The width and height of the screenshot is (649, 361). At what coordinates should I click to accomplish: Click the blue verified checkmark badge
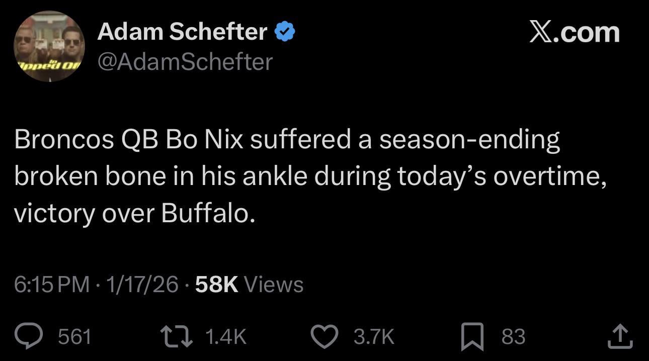pos(284,31)
